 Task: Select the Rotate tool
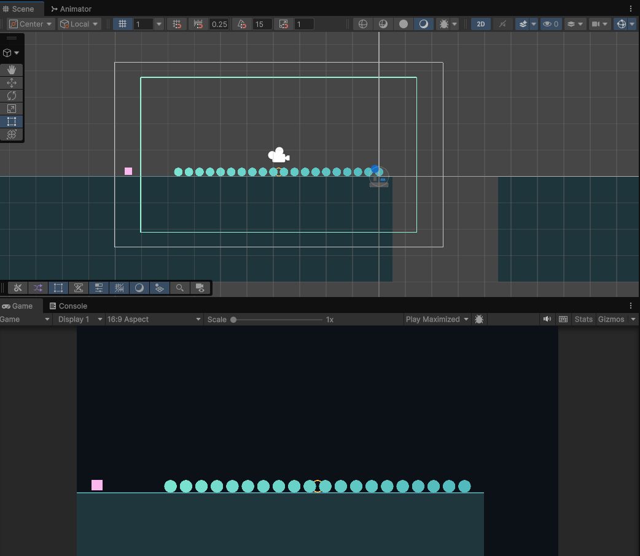click(12, 96)
